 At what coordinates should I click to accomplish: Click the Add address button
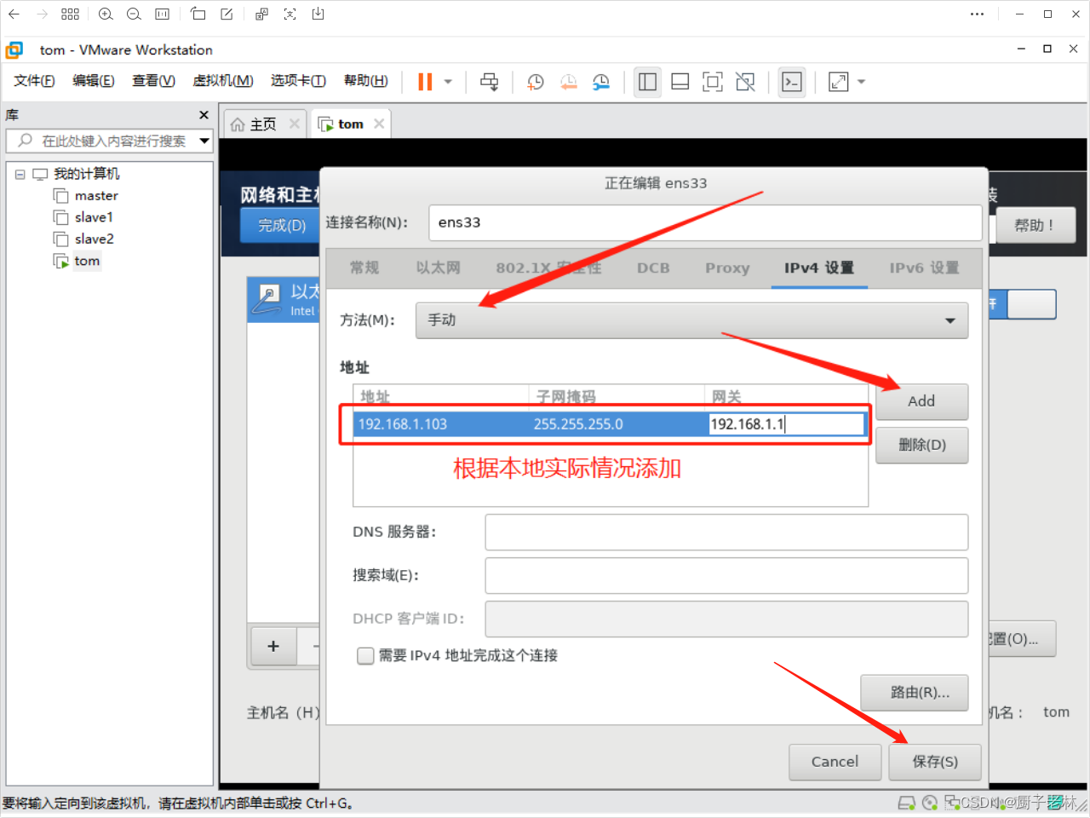921,401
